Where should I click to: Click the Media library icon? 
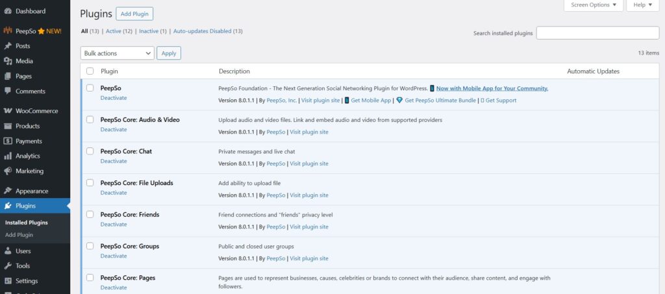tap(8, 61)
